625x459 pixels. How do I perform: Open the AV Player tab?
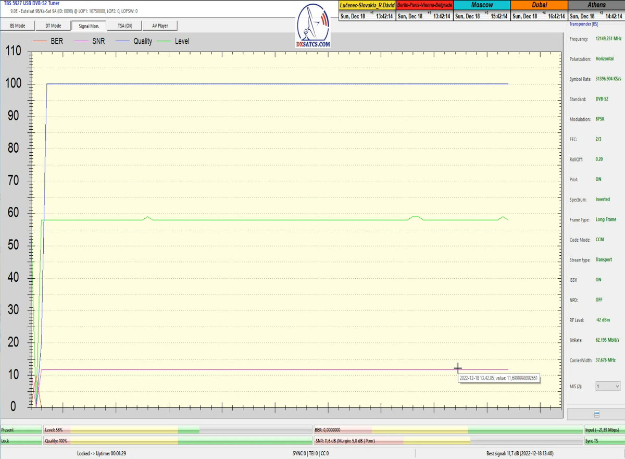[160, 26]
